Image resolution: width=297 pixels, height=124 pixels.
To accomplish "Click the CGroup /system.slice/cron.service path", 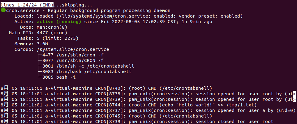I will pyautogui.click(x=73, y=49).
